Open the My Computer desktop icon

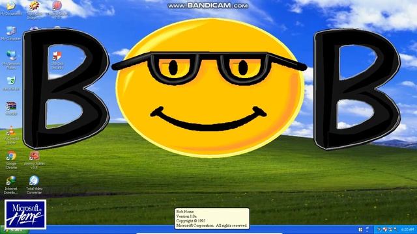coord(11,33)
